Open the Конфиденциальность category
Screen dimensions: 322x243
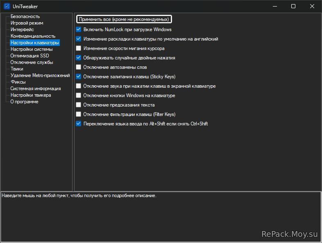click(33, 36)
